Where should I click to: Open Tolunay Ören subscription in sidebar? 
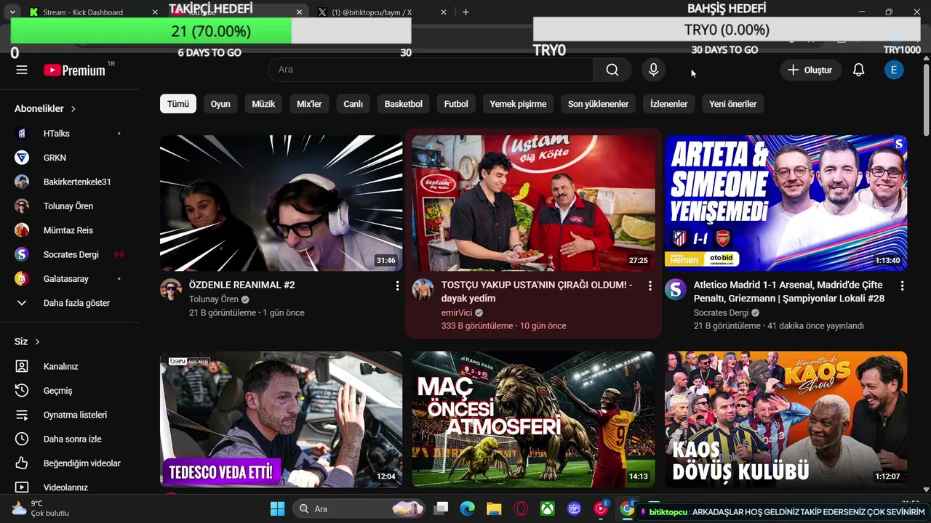point(70,206)
